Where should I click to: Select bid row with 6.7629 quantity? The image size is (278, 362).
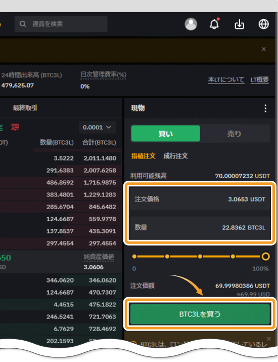[61, 329]
